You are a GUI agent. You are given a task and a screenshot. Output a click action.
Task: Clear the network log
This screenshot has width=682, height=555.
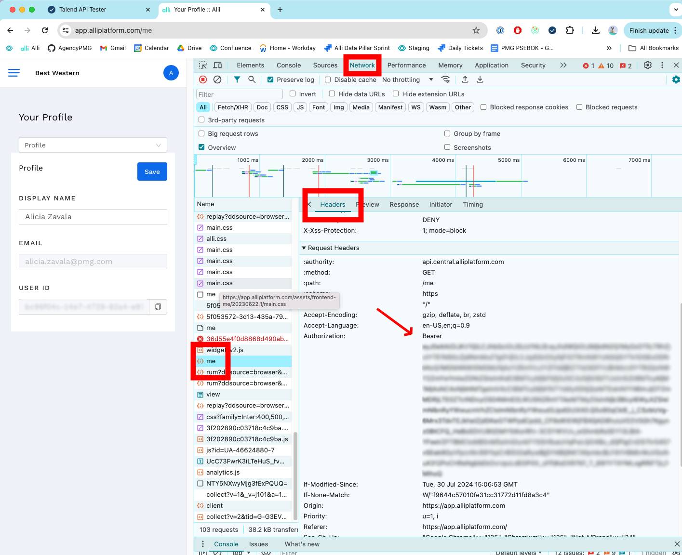(217, 79)
